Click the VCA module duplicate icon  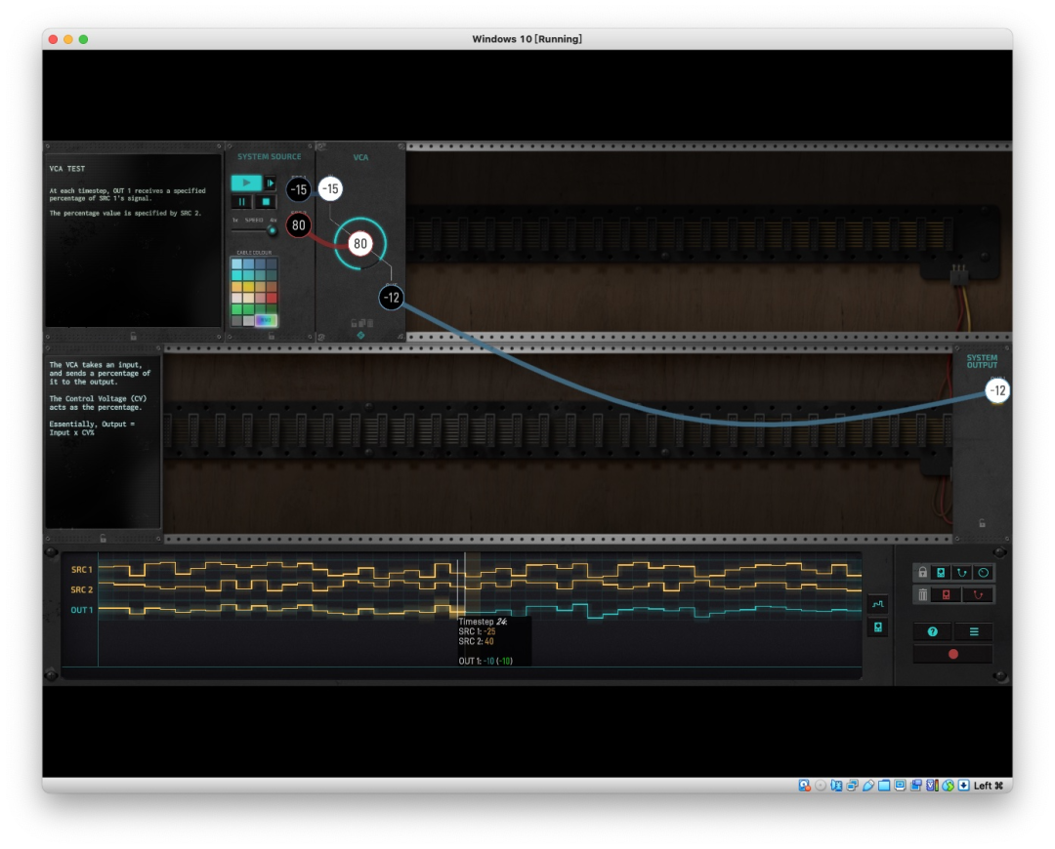coord(362,323)
